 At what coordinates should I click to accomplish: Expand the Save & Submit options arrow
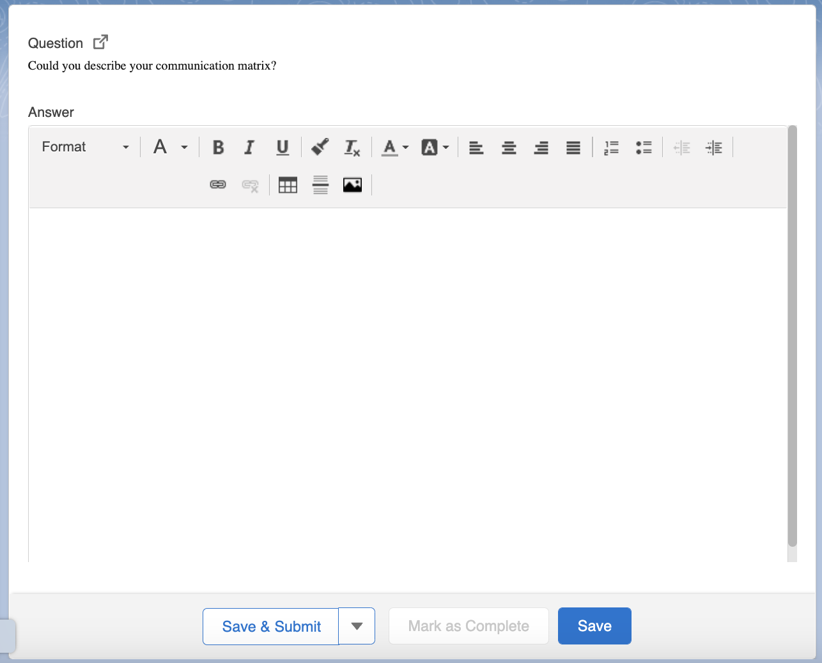pyautogui.click(x=357, y=626)
